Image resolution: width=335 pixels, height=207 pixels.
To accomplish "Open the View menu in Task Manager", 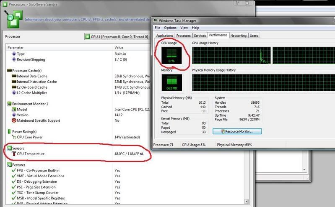I will (x=184, y=28).
